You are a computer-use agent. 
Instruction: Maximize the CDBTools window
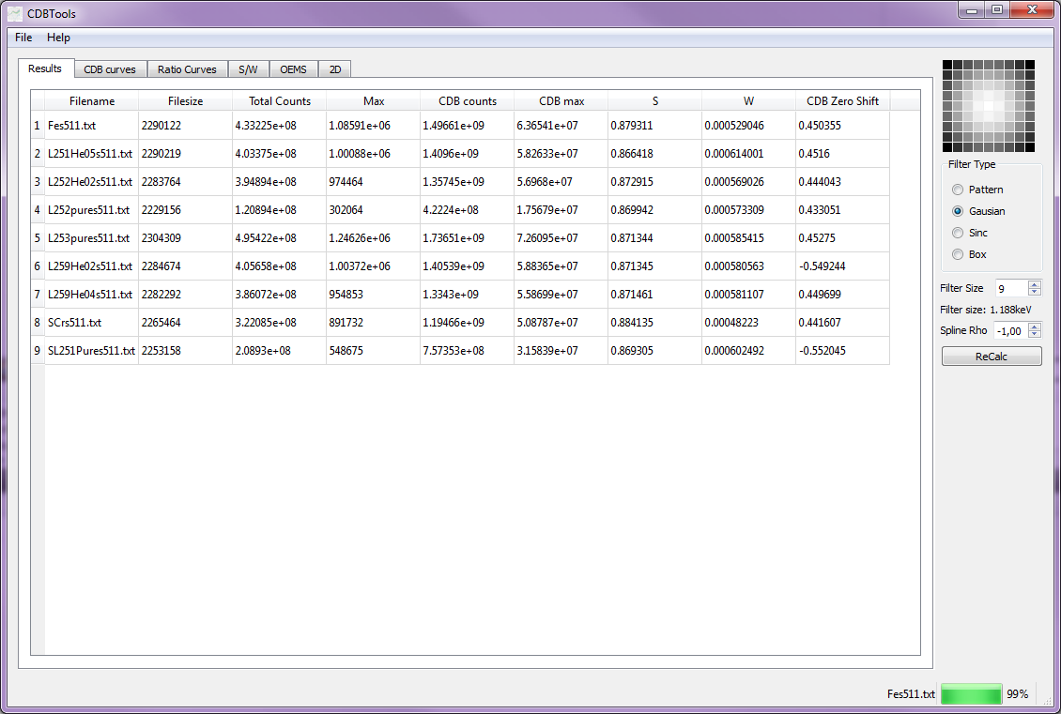(x=997, y=10)
